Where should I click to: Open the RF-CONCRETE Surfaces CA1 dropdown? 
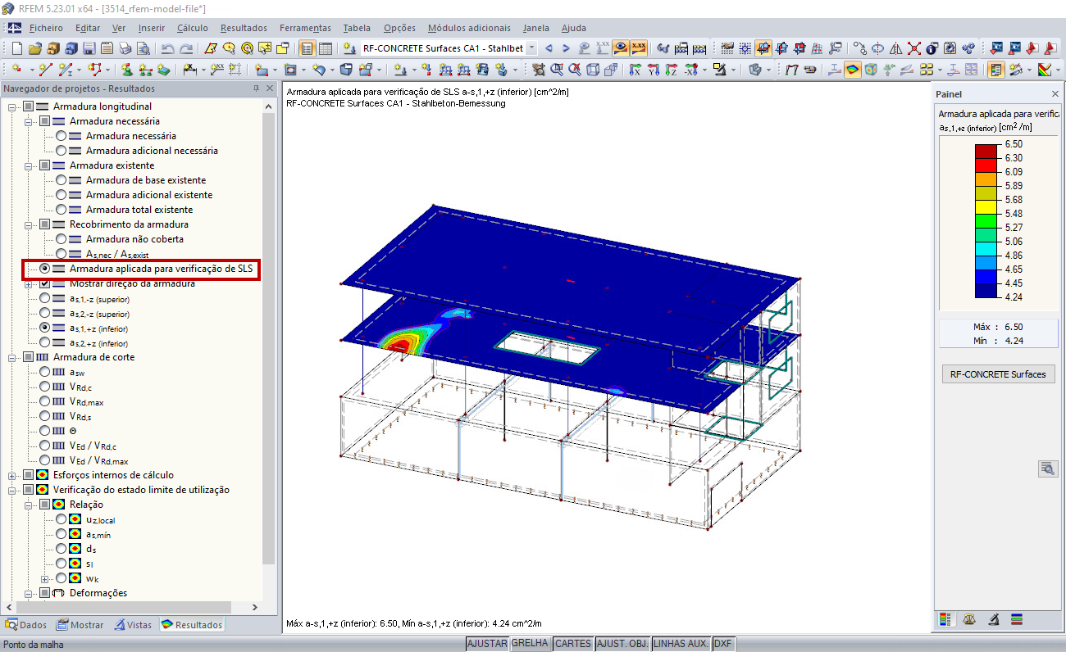click(x=531, y=48)
